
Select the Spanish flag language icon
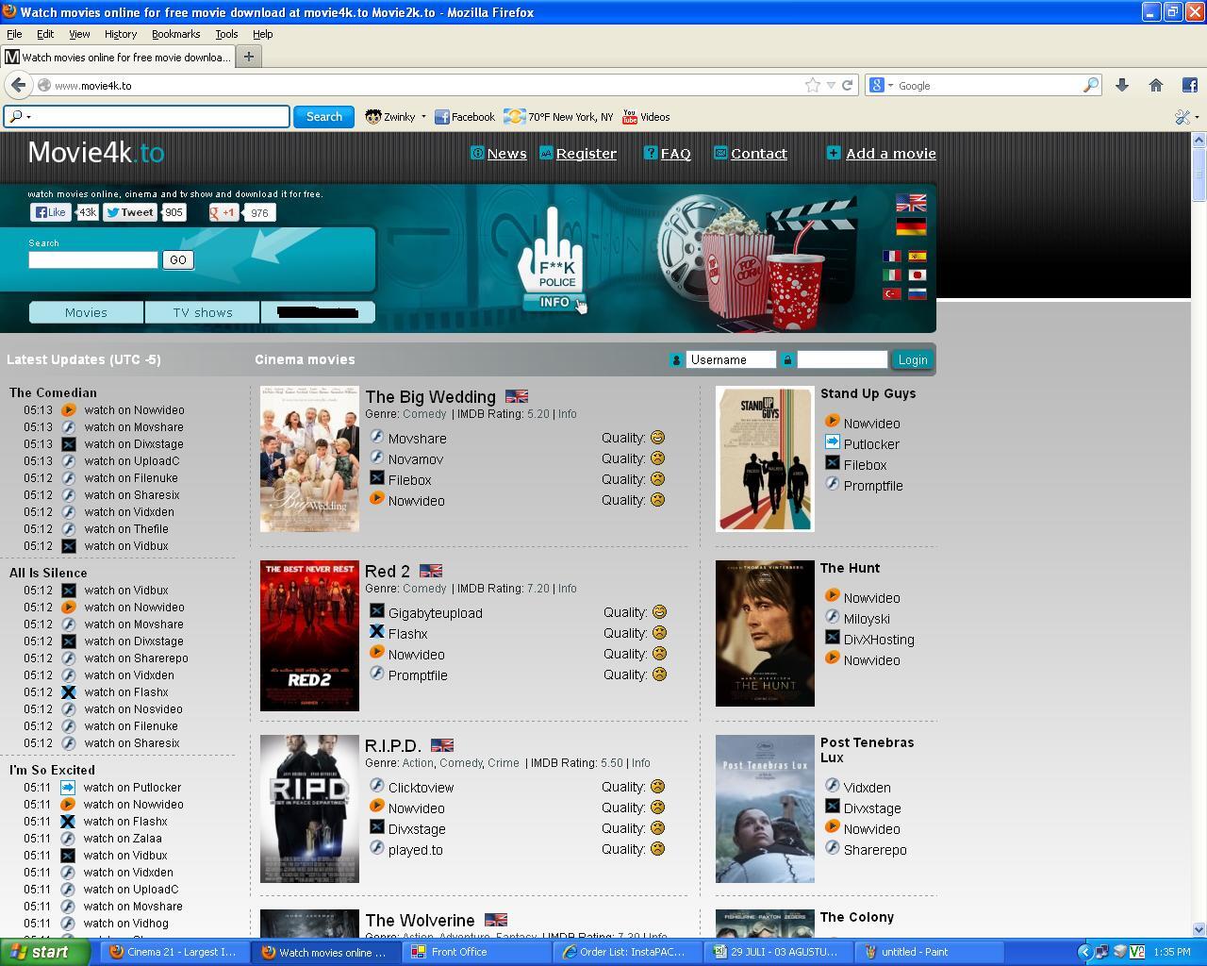(x=917, y=256)
